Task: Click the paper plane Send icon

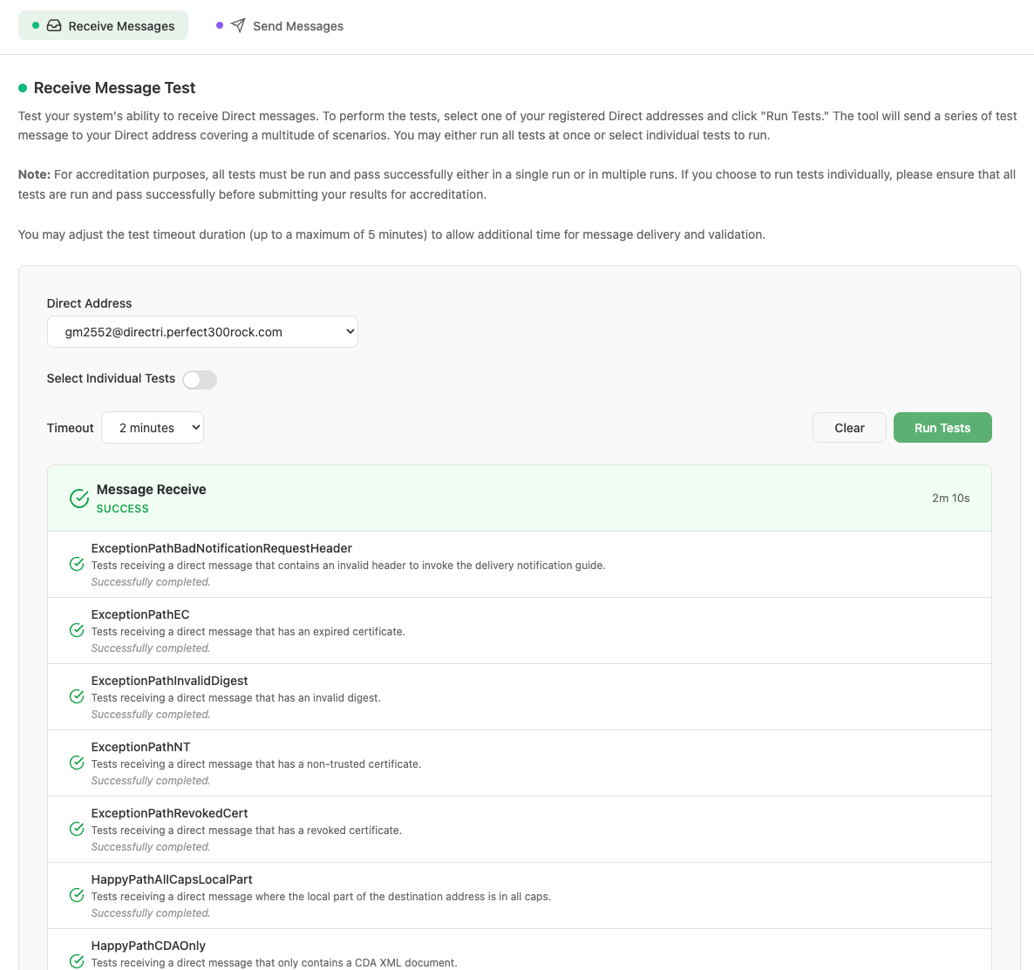Action: tap(238, 26)
